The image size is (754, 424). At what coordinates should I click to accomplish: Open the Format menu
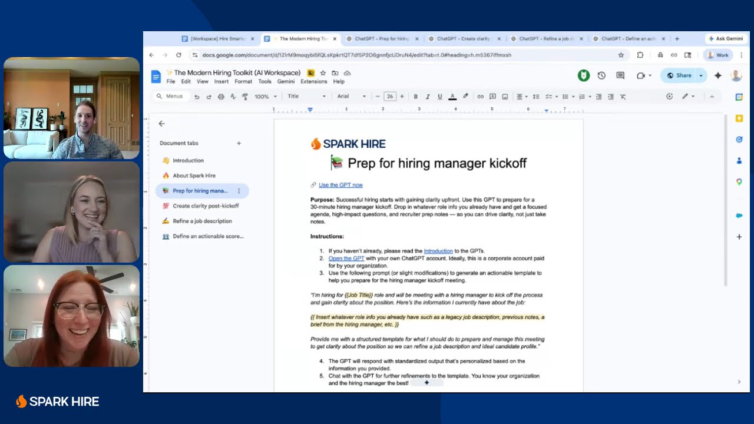243,82
